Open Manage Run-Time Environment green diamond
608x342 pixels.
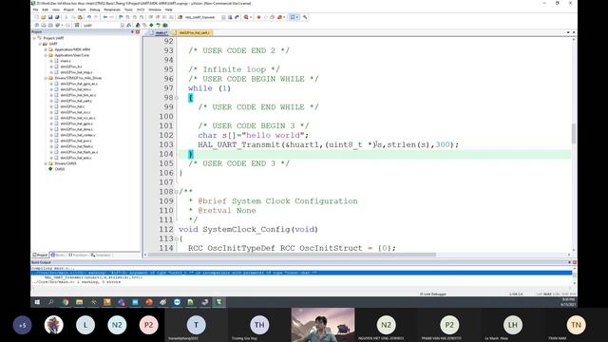click(151, 26)
